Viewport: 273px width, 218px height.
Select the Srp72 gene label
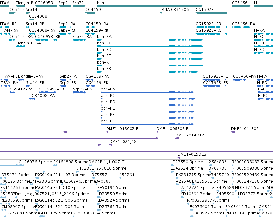point(78,3)
